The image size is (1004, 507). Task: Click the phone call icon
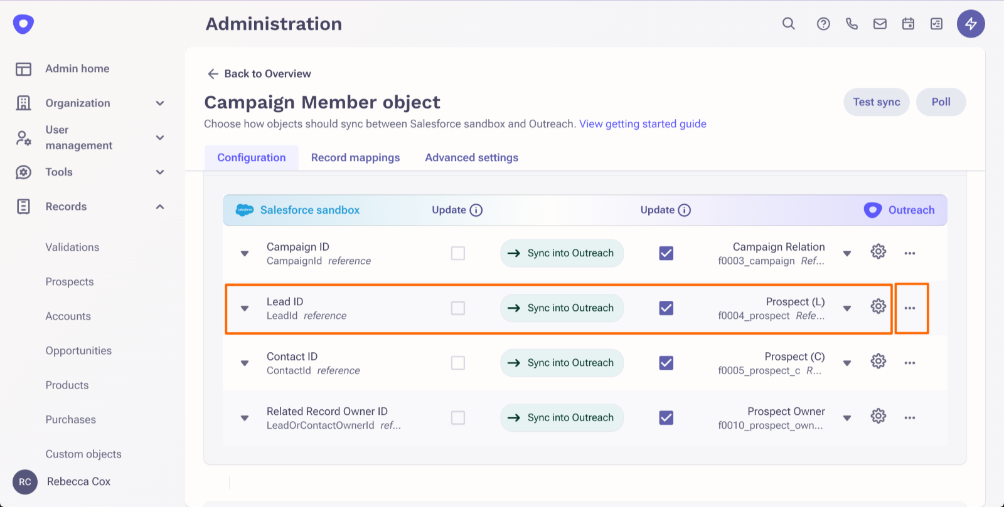[852, 24]
